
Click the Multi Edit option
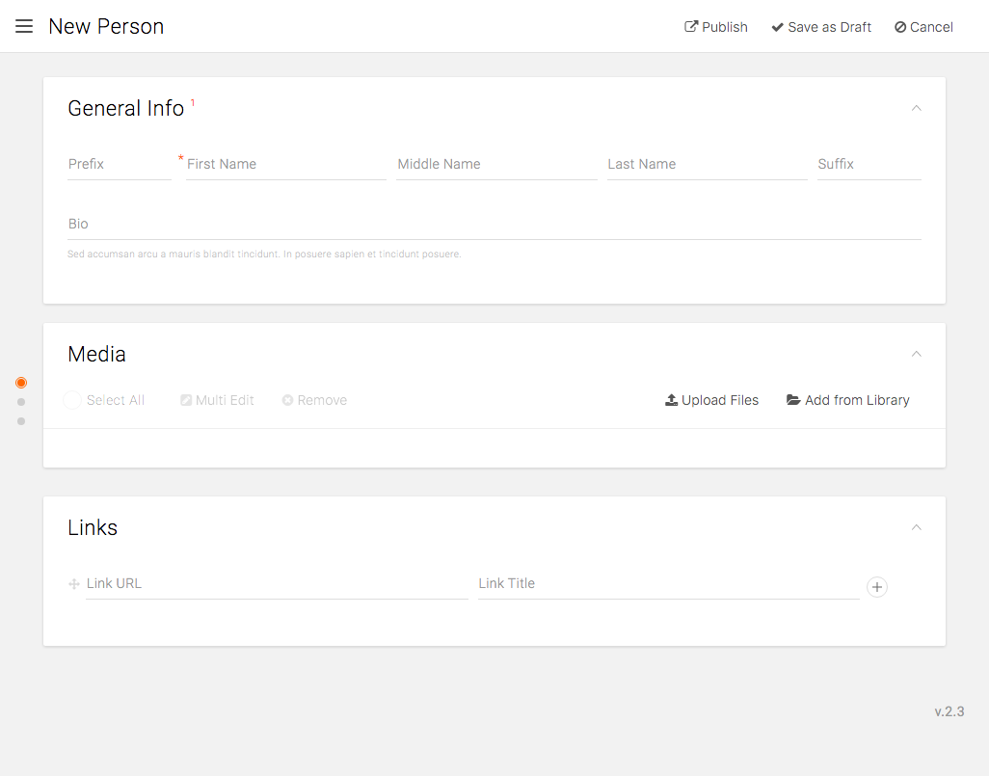(x=217, y=400)
